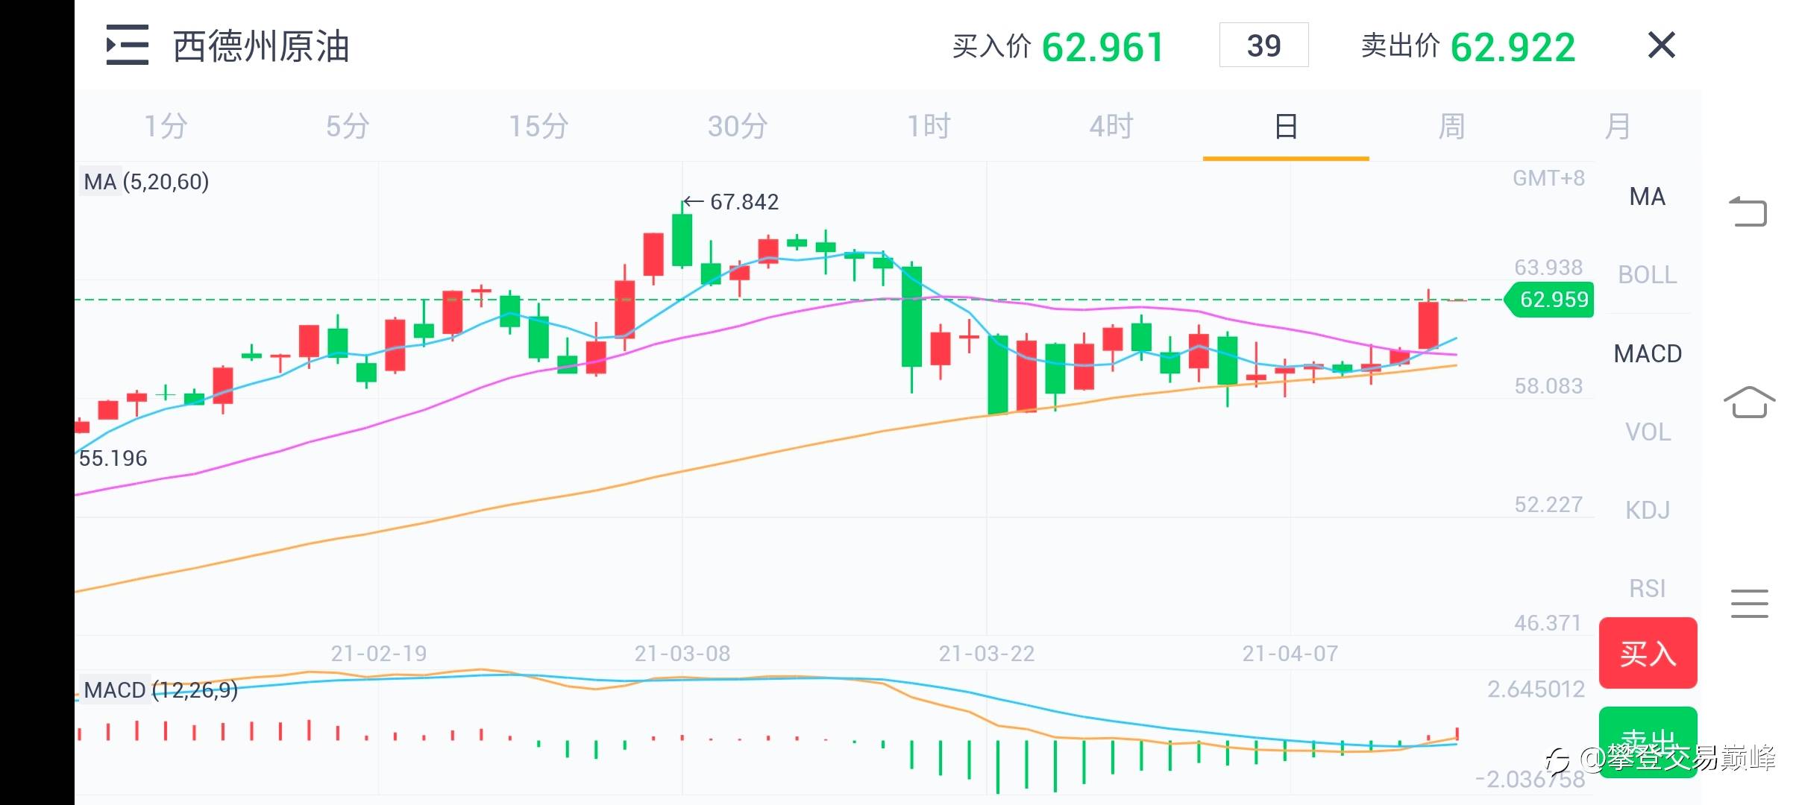Tap the Android home navigation icon

[1748, 402]
